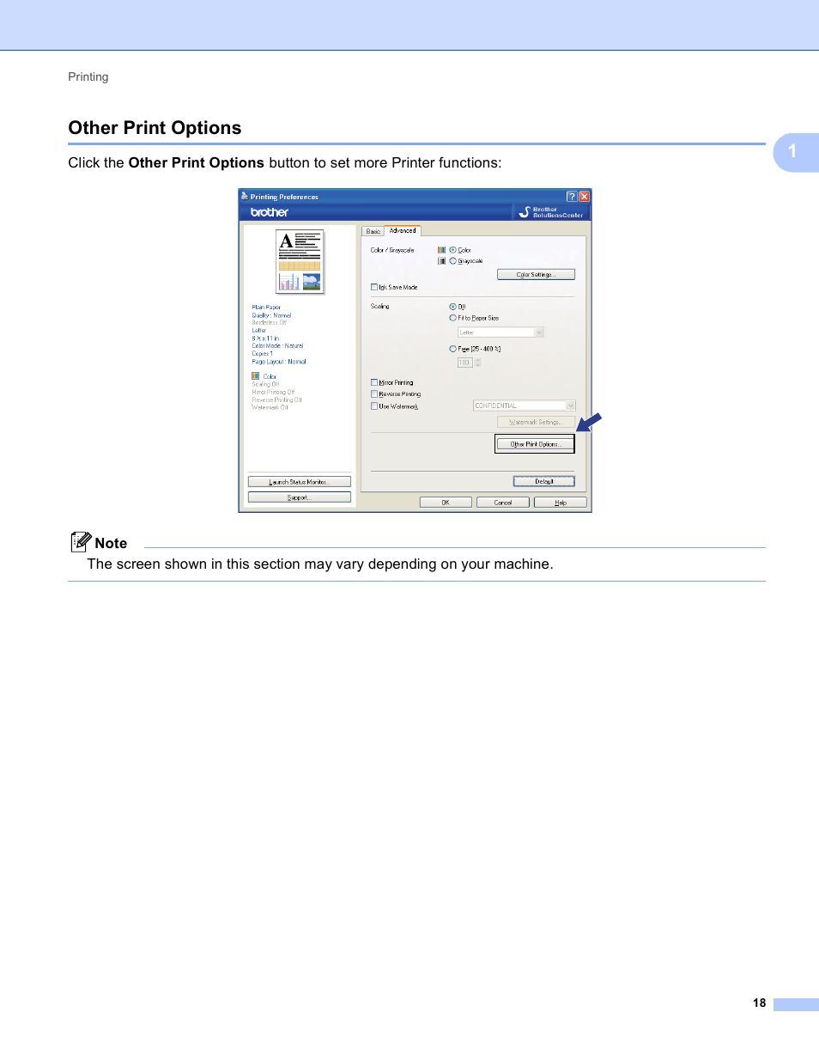Image resolution: width=819 pixels, height=1061 pixels.
Task: Select the Grayscale radio button
Action: coord(452,261)
